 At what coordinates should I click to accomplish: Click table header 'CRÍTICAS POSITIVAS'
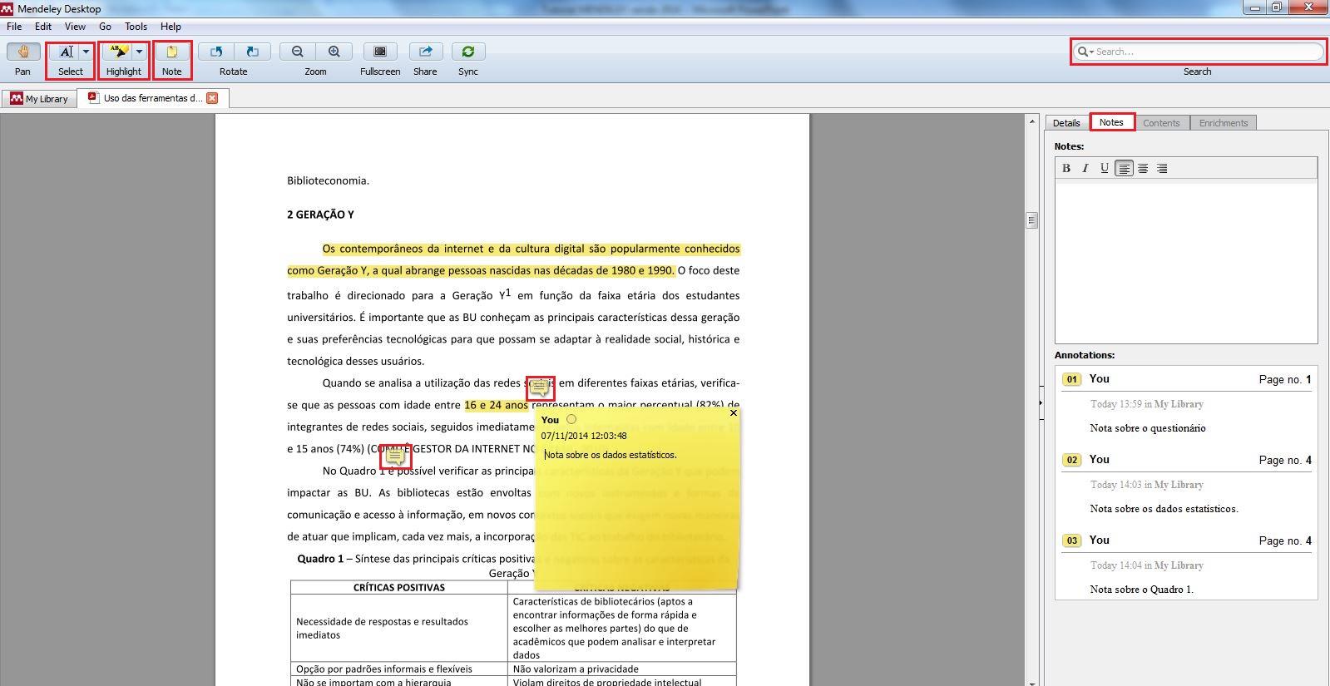(399, 587)
